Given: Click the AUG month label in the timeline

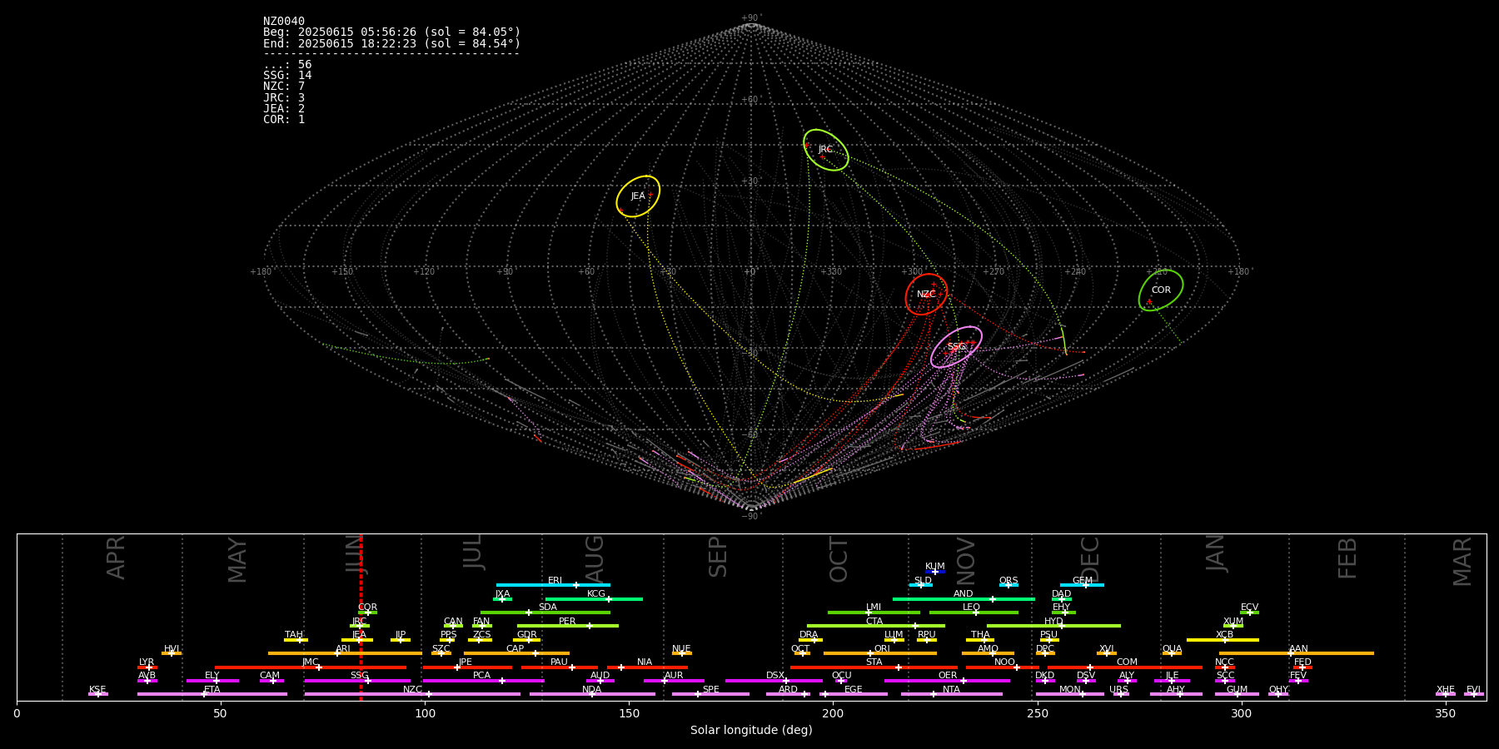Looking at the screenshot, I should pos(594,558).
